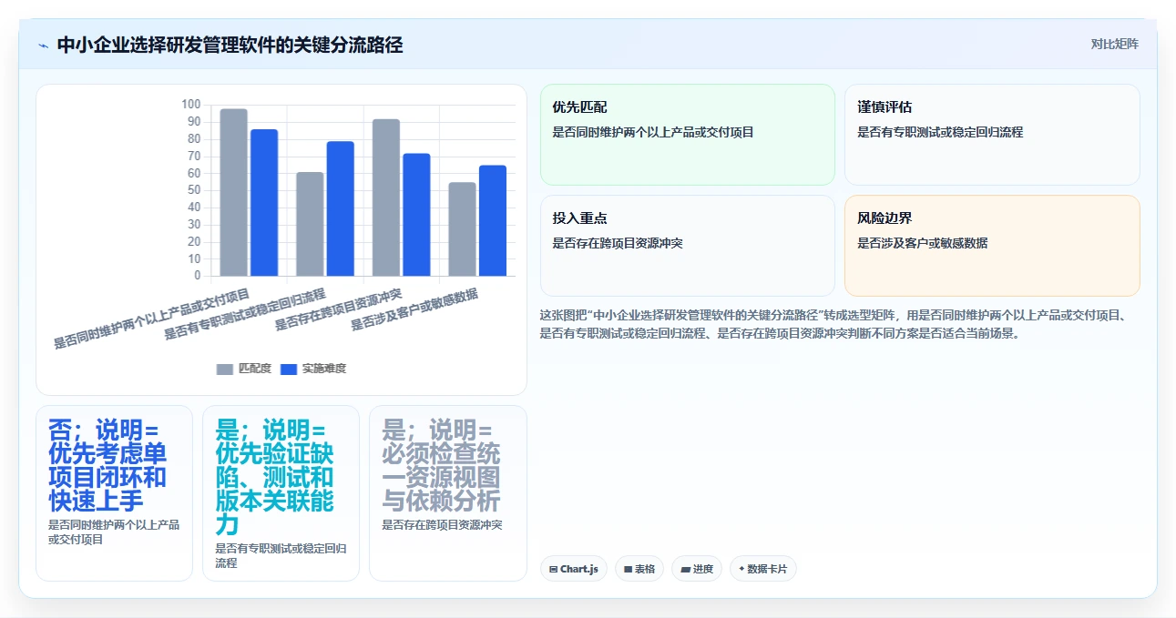Click the blue 实施难度 bar valued near 79
The height and width of the screenshot is (618, 1176).
[x=341, y=208]
